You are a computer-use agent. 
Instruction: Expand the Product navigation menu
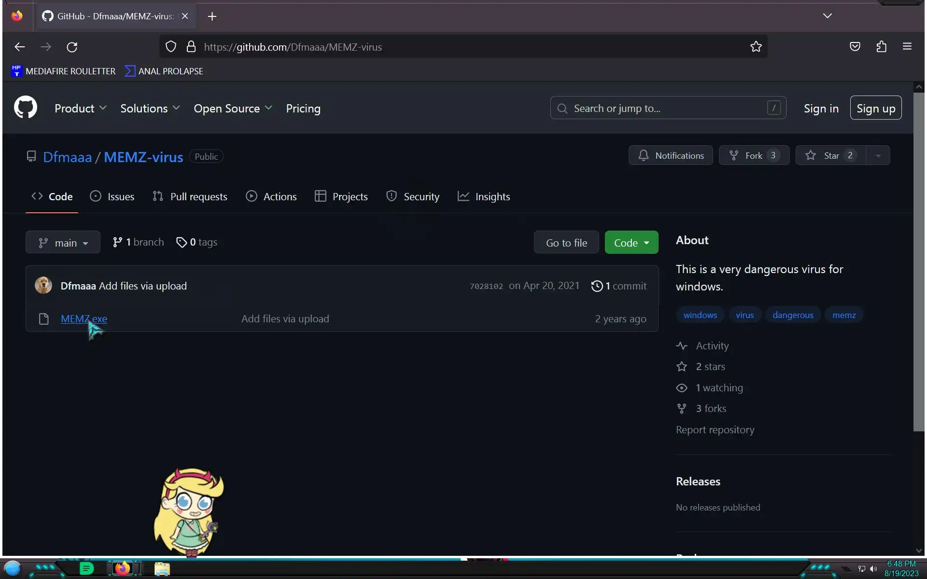click(x=80, y=109)
